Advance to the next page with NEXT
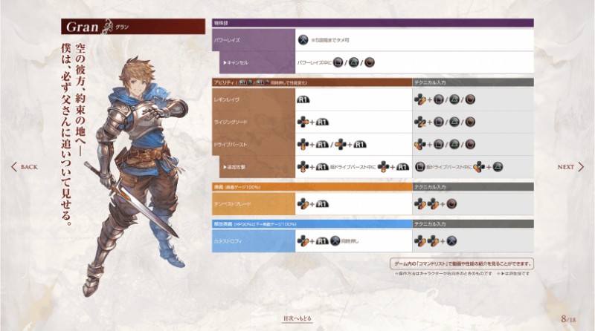 [570, 167]
